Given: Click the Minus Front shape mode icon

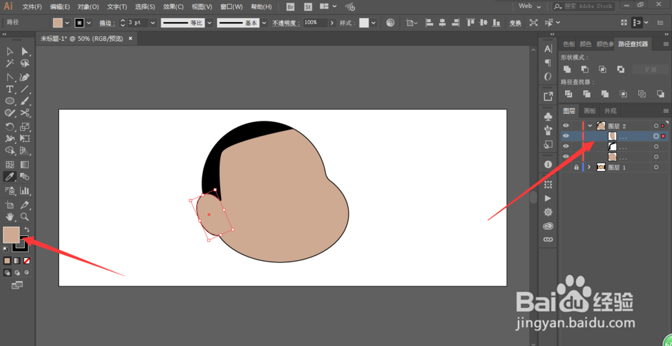Looking at the screenshot, I should coord(585,69).
